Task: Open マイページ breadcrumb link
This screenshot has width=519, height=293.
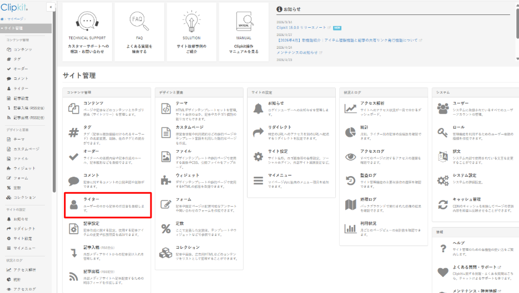Action: [16, 19]
